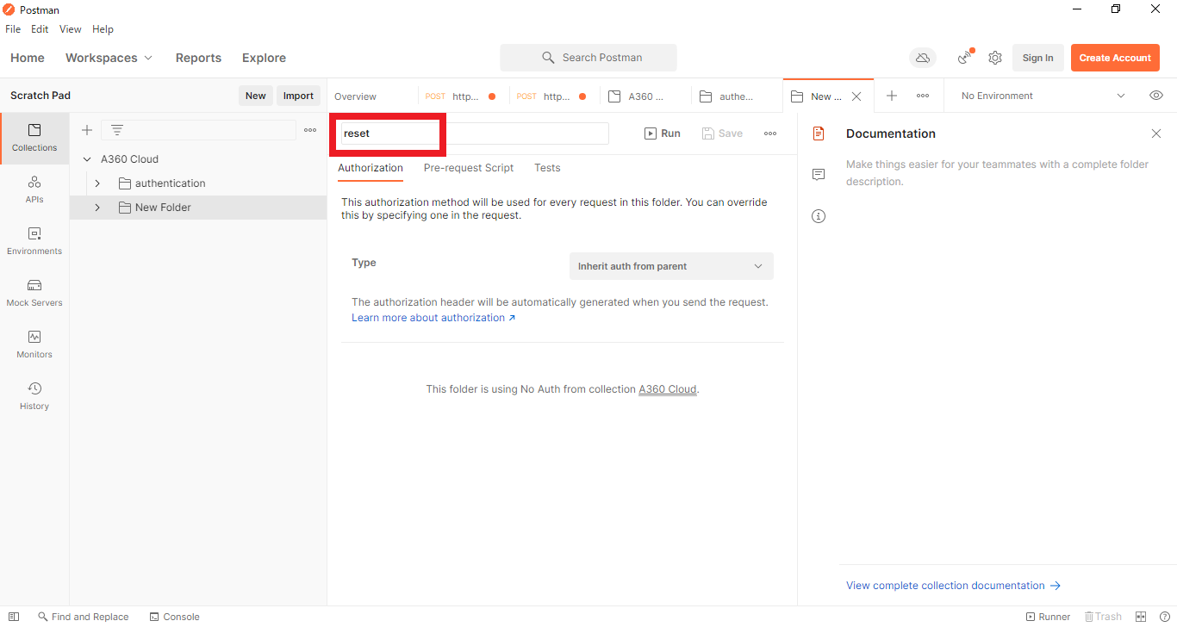Close the Documentation panel
1177x627 pixels.
click(x=1156, y=133)
